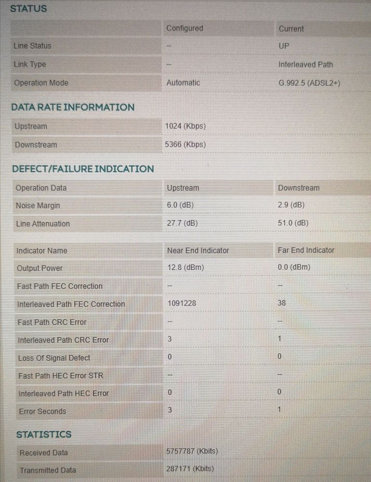Click the DEFECT/FAILURE INDICATION heading
The height and width of the screenshot is (482, 371).
pos(83,169)
